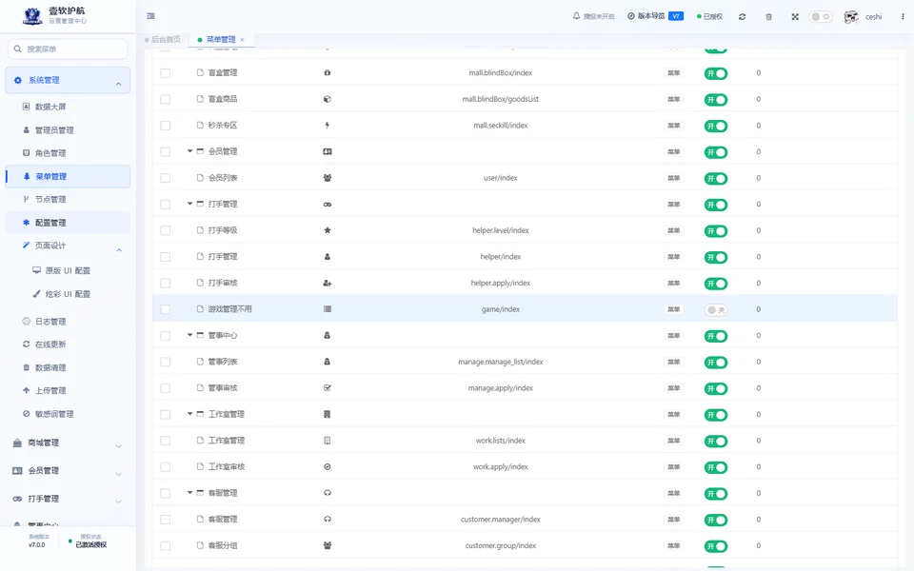
Task: Click the manage.manage_list/index path cell
Action: point(500,362)
